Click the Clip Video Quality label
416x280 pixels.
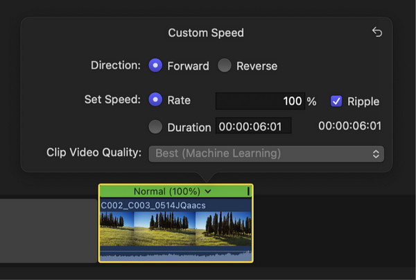click(x=94, y=153)
